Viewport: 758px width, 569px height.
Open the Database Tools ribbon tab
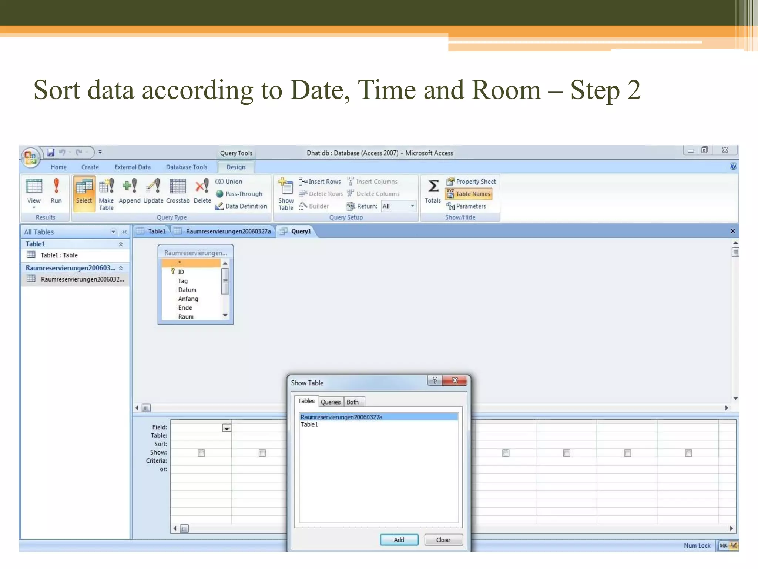(x=187, y=167)
